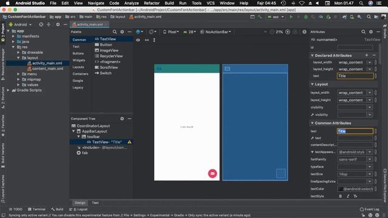
Task: Open Palette settings gear
Action: 122,32
